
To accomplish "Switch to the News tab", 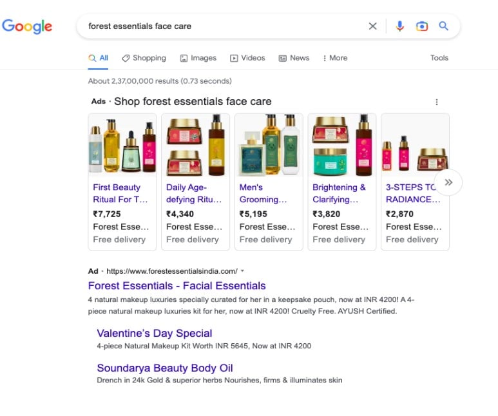I will 294,58.
